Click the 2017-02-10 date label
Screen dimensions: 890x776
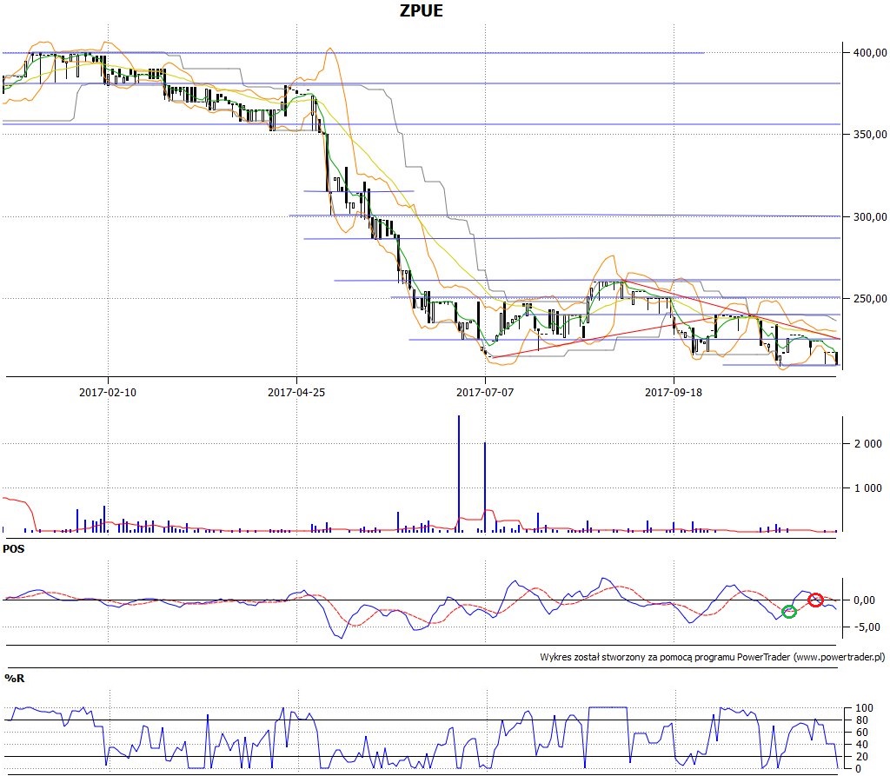108,392
